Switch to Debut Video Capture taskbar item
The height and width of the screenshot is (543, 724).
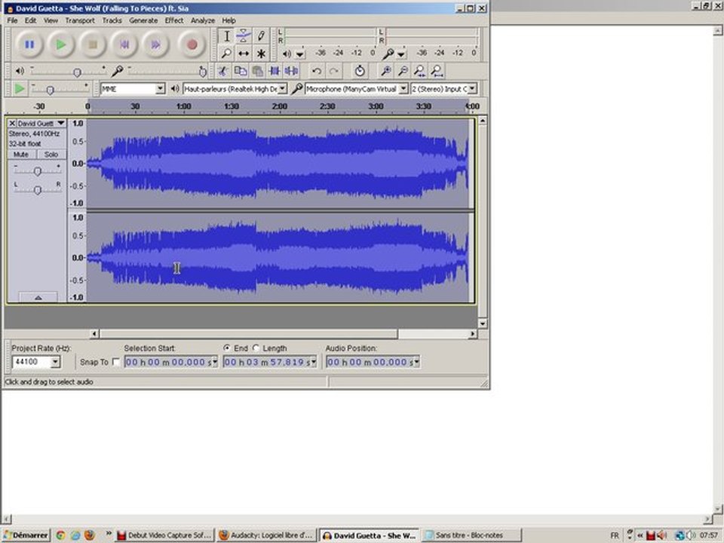click(164, 535)
